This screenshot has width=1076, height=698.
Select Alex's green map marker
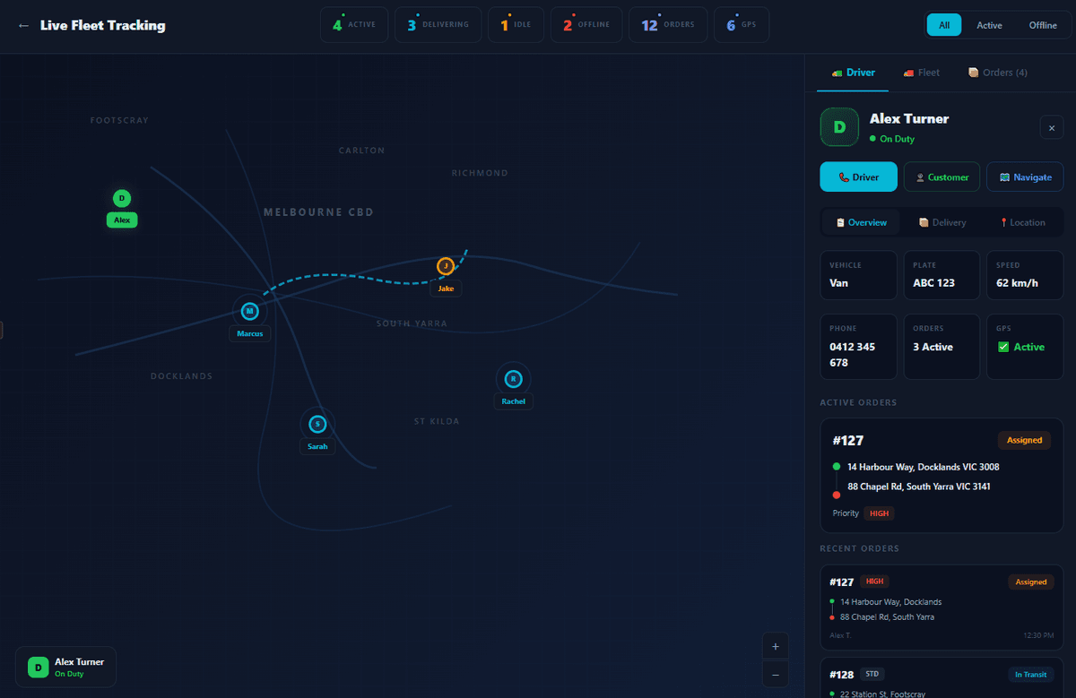(122, 198)
